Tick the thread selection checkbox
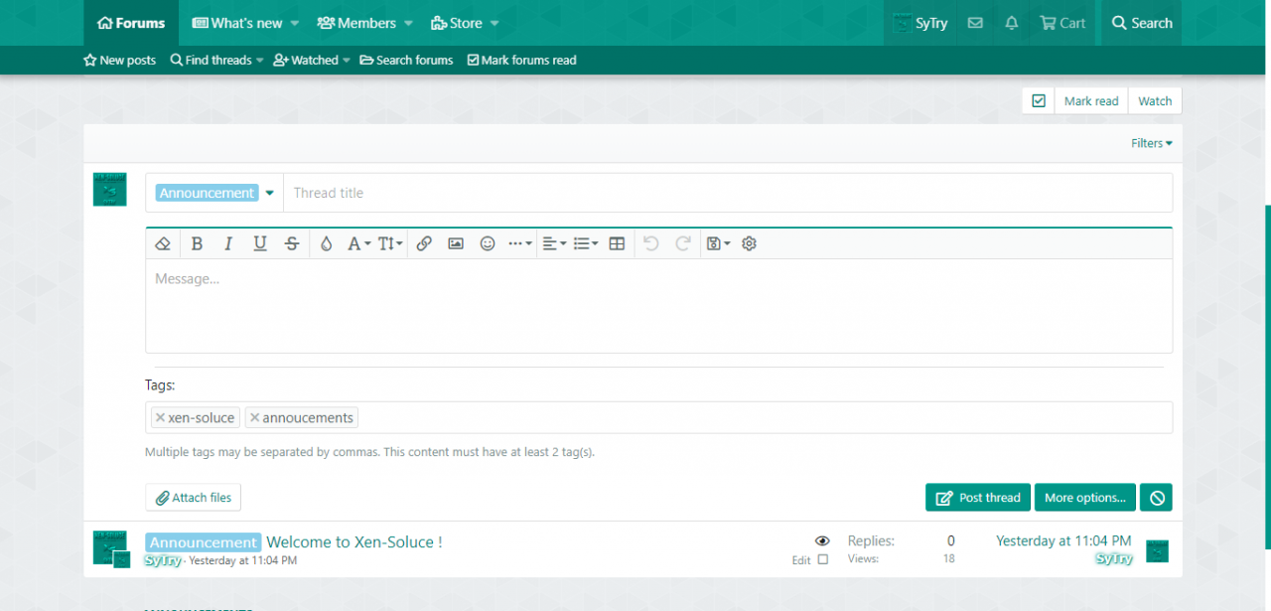Image resolution: width=1271 pixels, height=611 pixels. point(822,560)
